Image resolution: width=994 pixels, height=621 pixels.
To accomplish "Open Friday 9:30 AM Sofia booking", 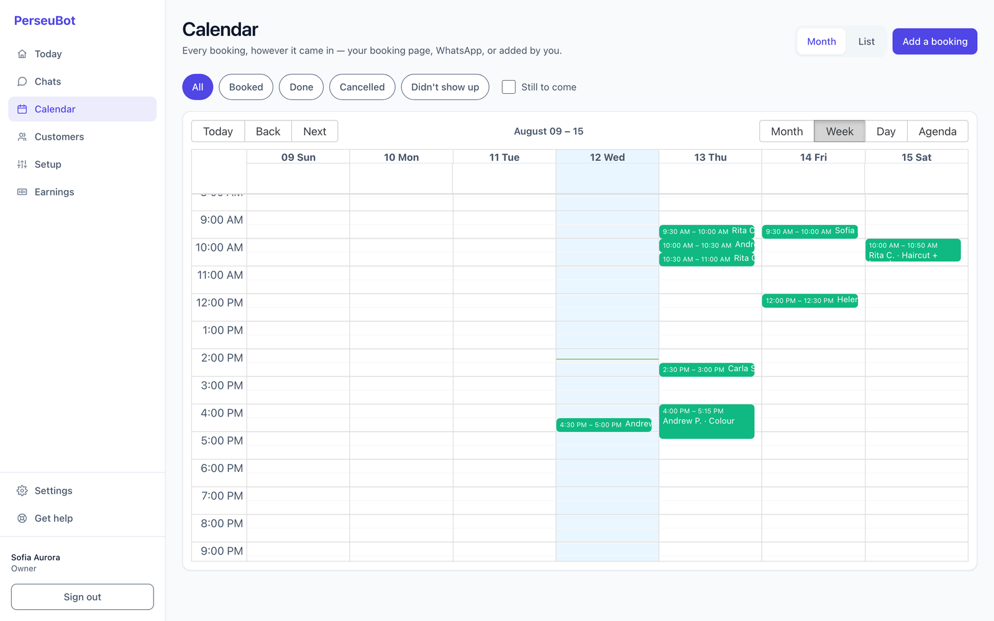I will tap(810, 231).
